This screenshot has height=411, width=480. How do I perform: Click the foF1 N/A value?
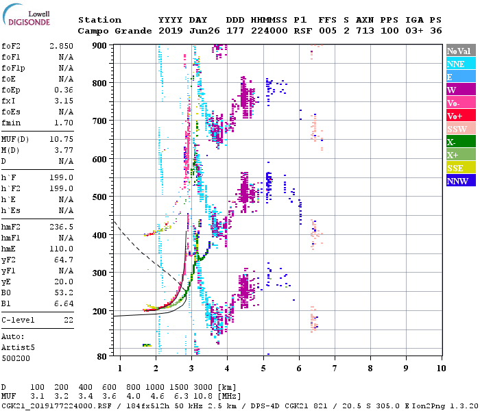tap(66, 57)
